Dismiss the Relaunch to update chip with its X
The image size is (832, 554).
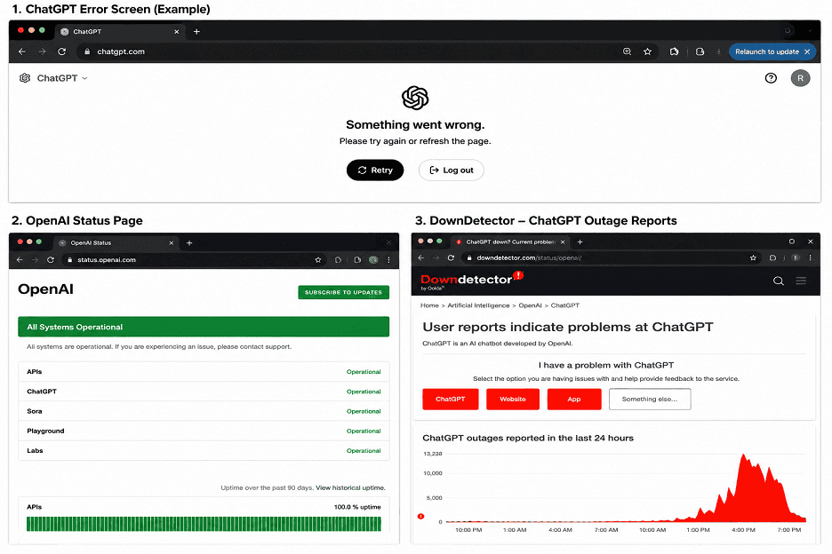point(807,51)
